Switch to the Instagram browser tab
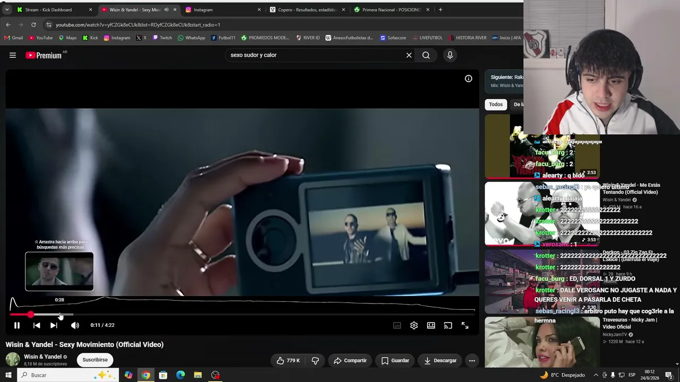The height and width of the screenshot is (382, 680). pos(223,10)
